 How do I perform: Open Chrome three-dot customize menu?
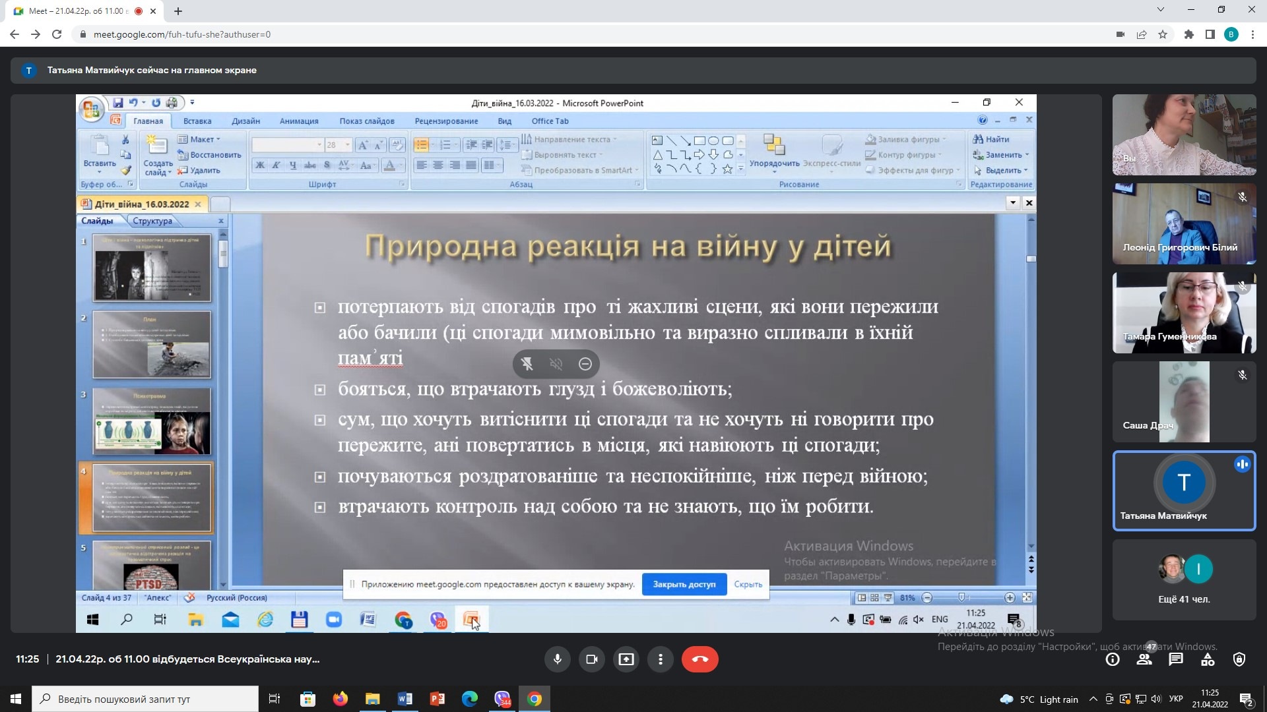pos(1252,34)
